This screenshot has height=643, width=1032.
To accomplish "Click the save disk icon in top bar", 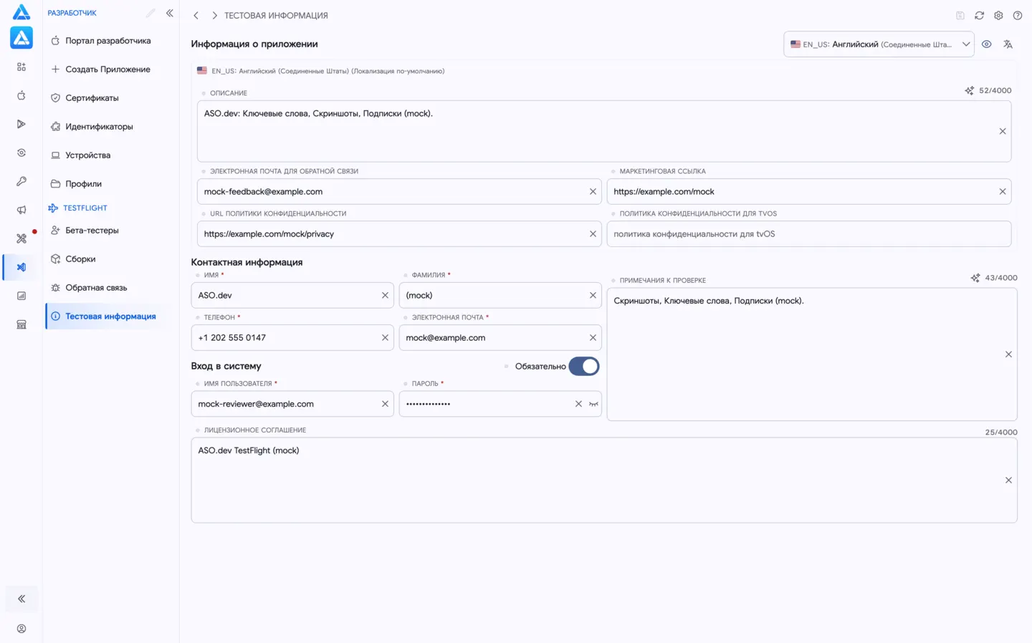I will [960, 15].
